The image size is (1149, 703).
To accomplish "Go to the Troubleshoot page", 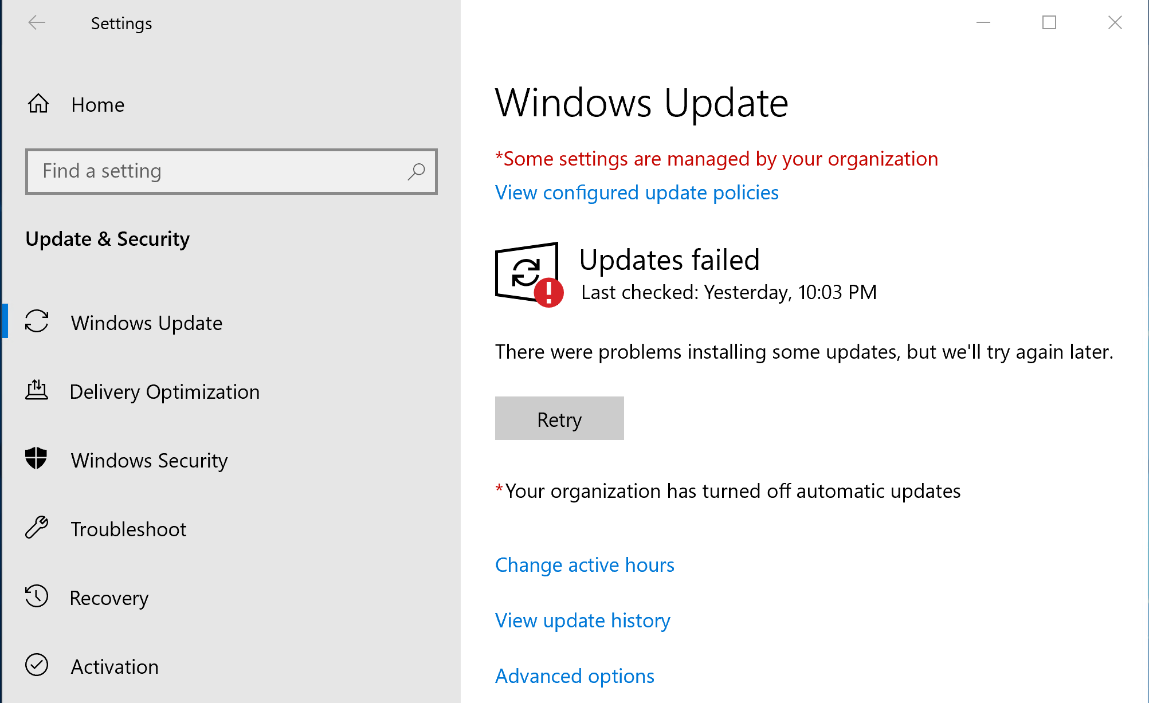I will tap(128, 529).
